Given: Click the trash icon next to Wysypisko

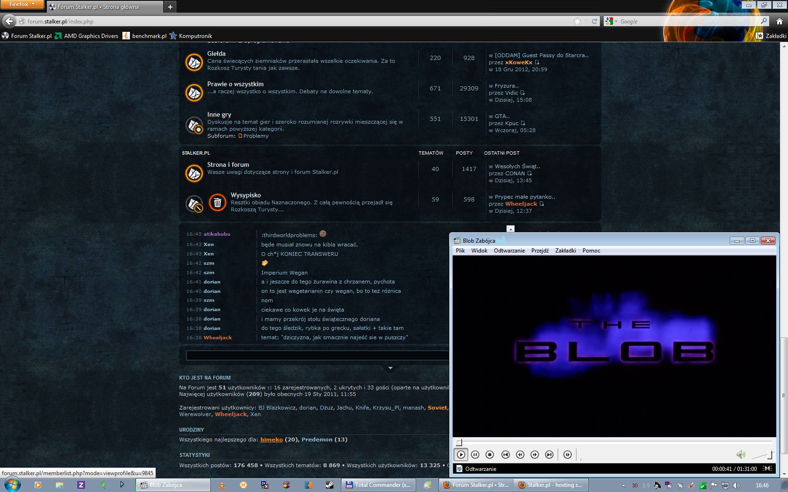Looking at the screenshot, I should click(217, 202).
